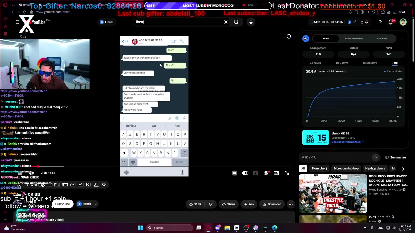Click the Ask button under the video
The height and width of the screenshot is (233, 415).
pyautogui.click(x=249, y=204)
